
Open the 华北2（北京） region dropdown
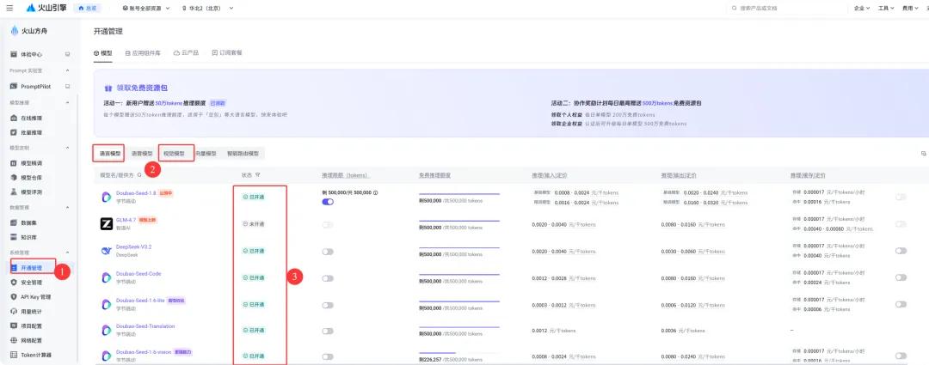click(x=209, y=8)
